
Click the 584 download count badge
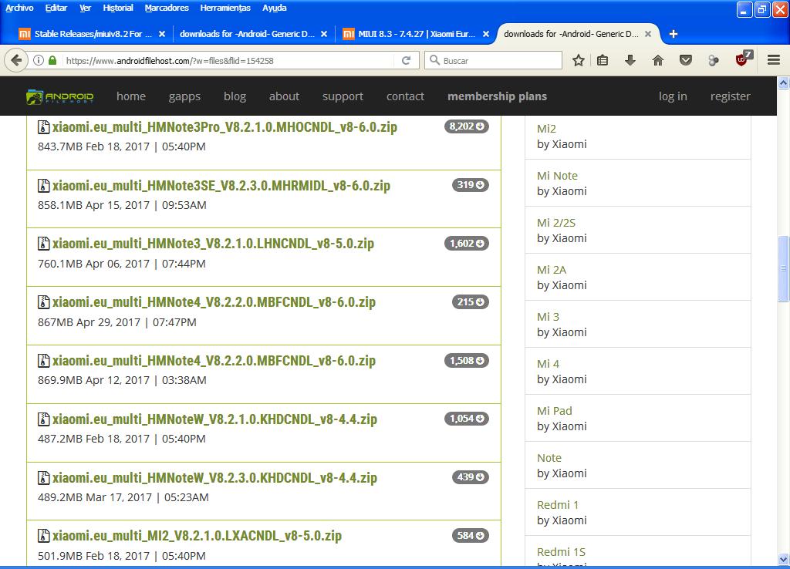click(470, 535)
